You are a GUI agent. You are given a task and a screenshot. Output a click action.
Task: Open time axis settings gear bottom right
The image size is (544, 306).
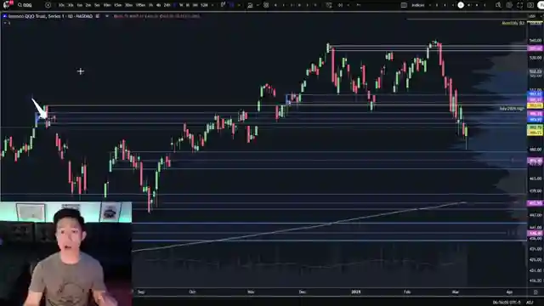pos(535,292)
